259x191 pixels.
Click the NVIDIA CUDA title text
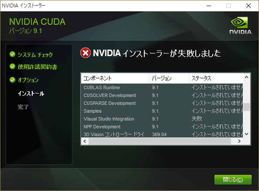[x=37, y=22]
